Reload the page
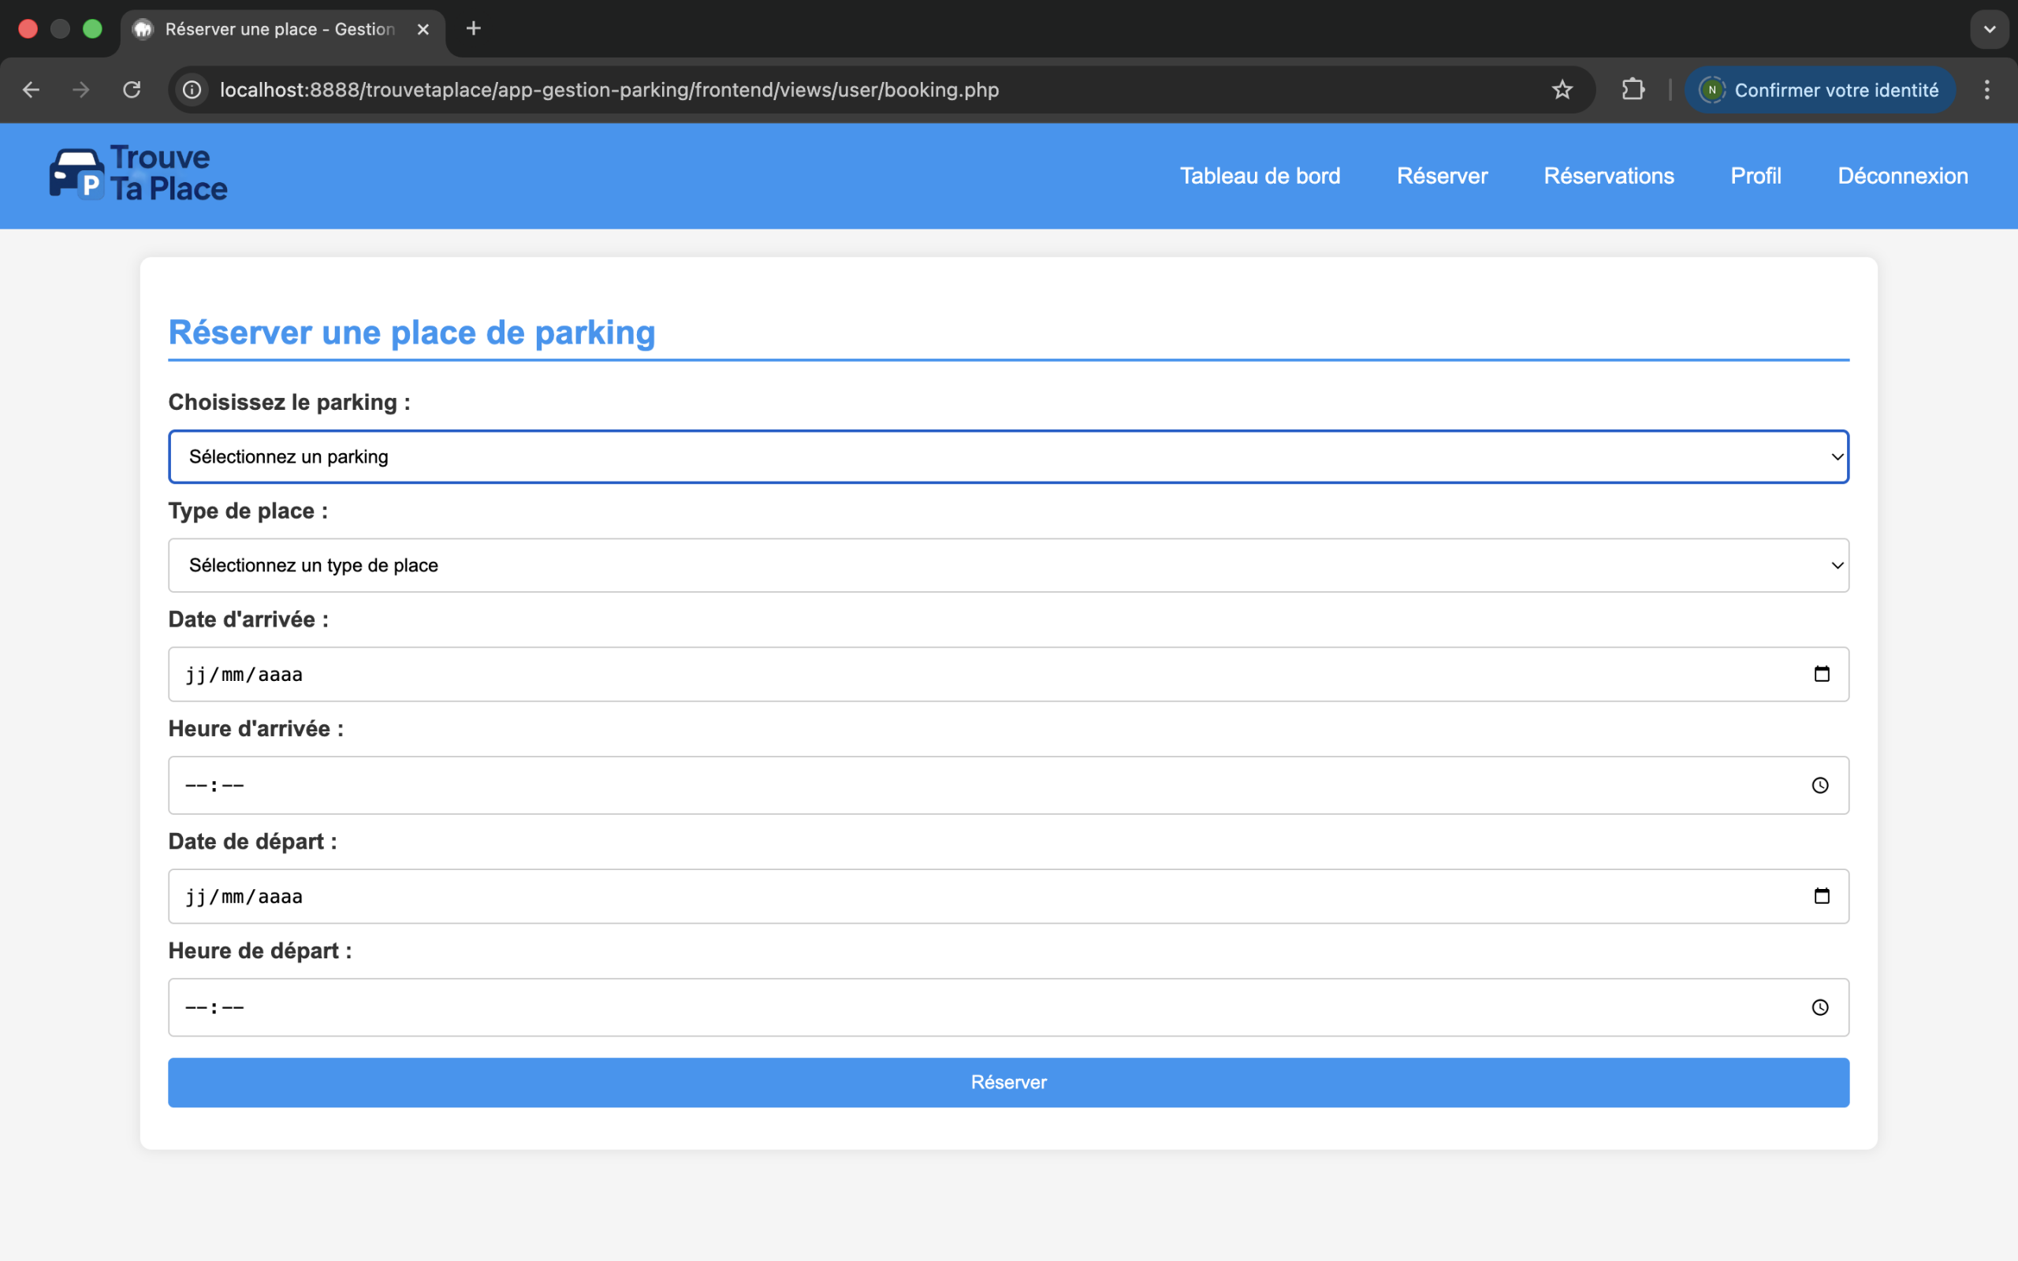Screen dimensions: 2018x1261 (x=132, y=90)
